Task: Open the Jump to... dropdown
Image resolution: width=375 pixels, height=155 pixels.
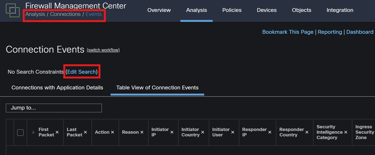Action: (x=54, y=108)
